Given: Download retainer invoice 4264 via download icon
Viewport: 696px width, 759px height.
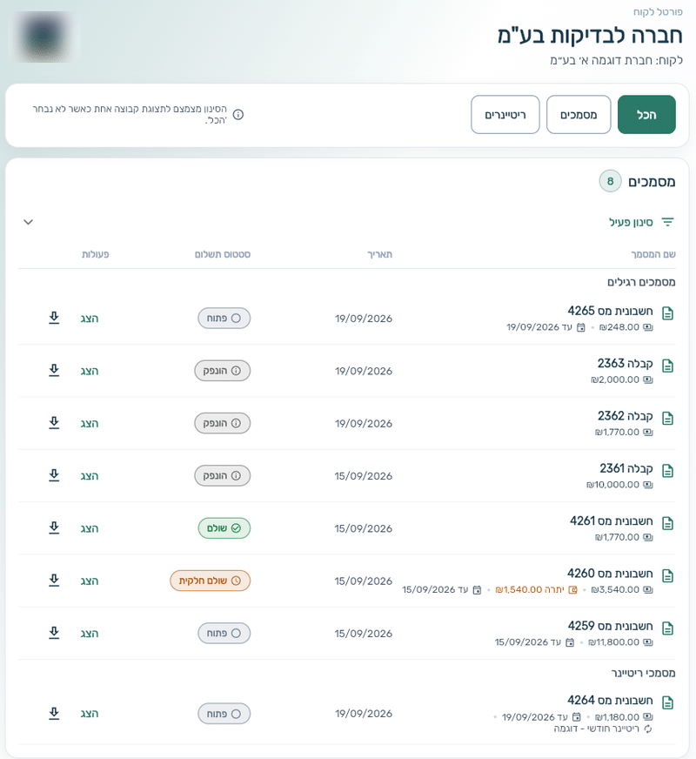Looking at the screenshot, I should 54,714.
